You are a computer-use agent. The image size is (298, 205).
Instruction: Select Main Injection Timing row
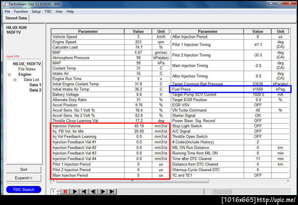[x=230, y=66]
